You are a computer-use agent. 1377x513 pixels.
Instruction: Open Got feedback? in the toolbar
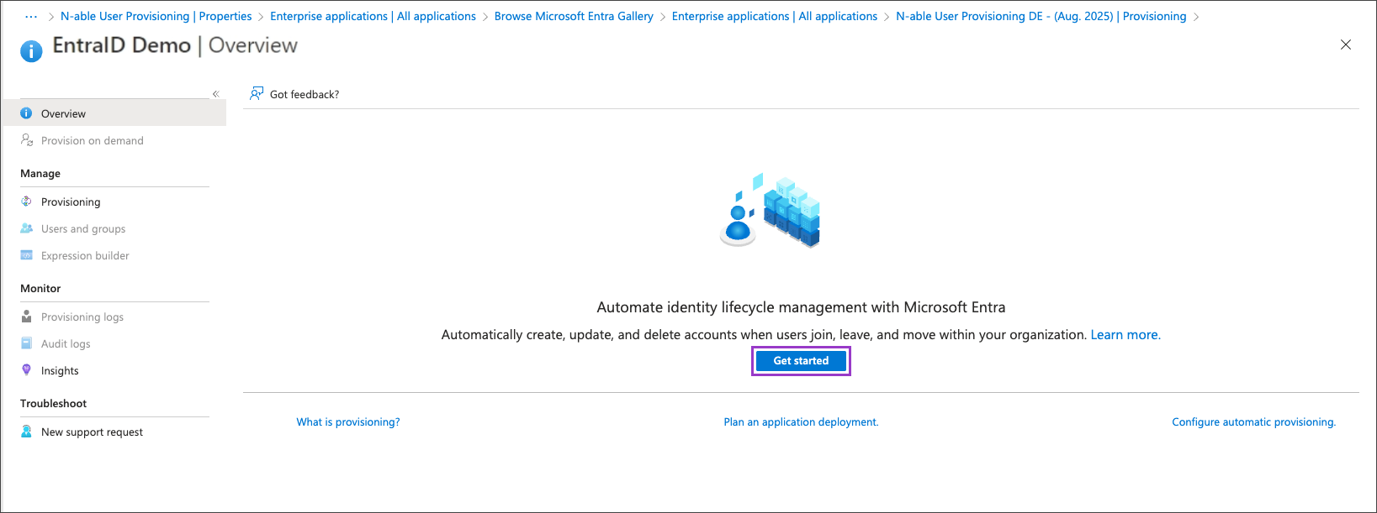click(294, 94)
